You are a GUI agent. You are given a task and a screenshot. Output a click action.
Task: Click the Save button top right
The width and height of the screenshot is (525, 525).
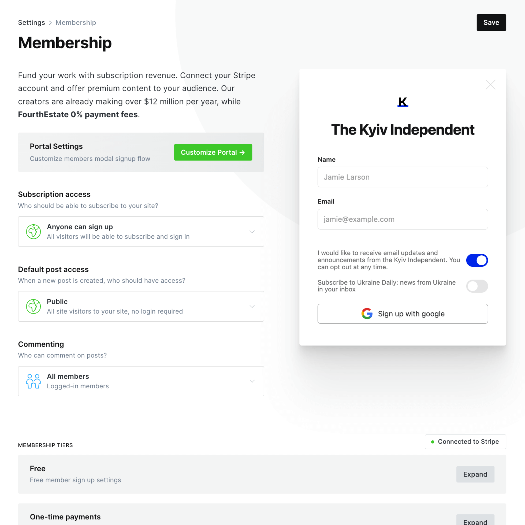click(x=491, y=22)
